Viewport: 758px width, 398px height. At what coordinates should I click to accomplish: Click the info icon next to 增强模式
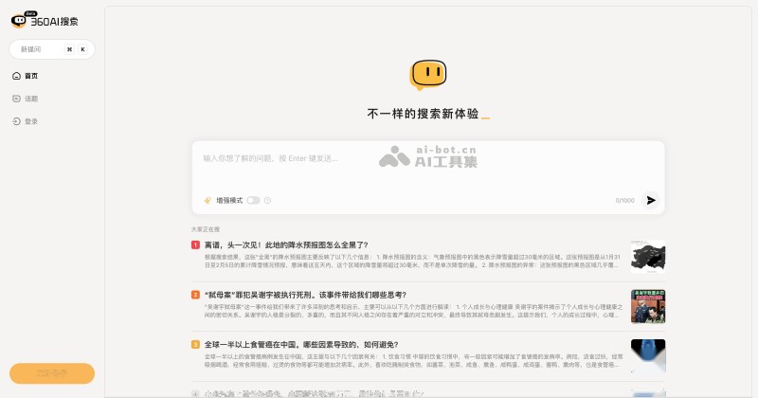pyautogui.click(x=267, y=200)
